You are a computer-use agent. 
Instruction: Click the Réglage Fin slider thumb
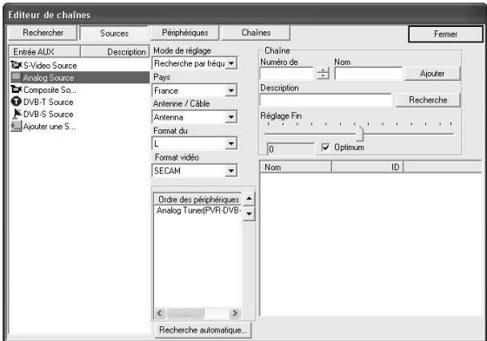[360, 134]
